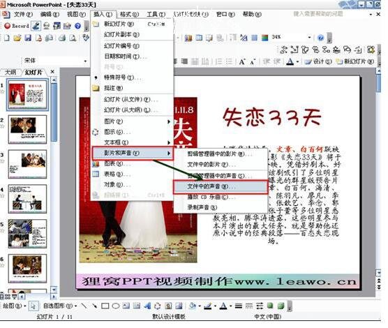Screen dimensions: 388x328
Task: Select the Oval tool in drawing toolbar
Action: coord(116,306)
